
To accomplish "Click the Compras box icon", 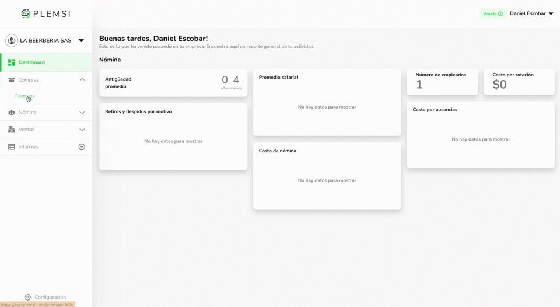I will pos(12,80).
